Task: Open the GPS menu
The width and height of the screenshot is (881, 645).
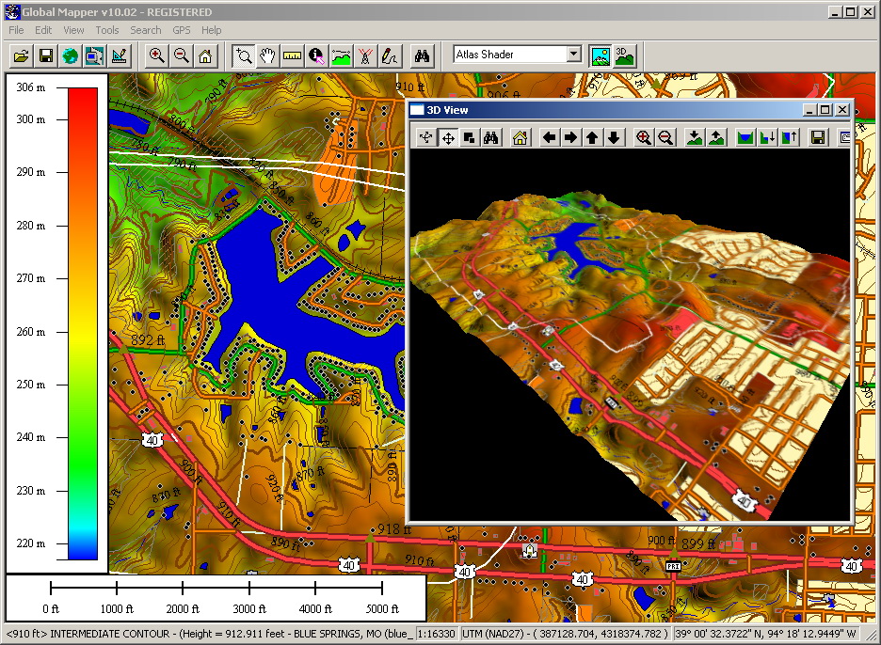Action: click(x=181, y=30)
